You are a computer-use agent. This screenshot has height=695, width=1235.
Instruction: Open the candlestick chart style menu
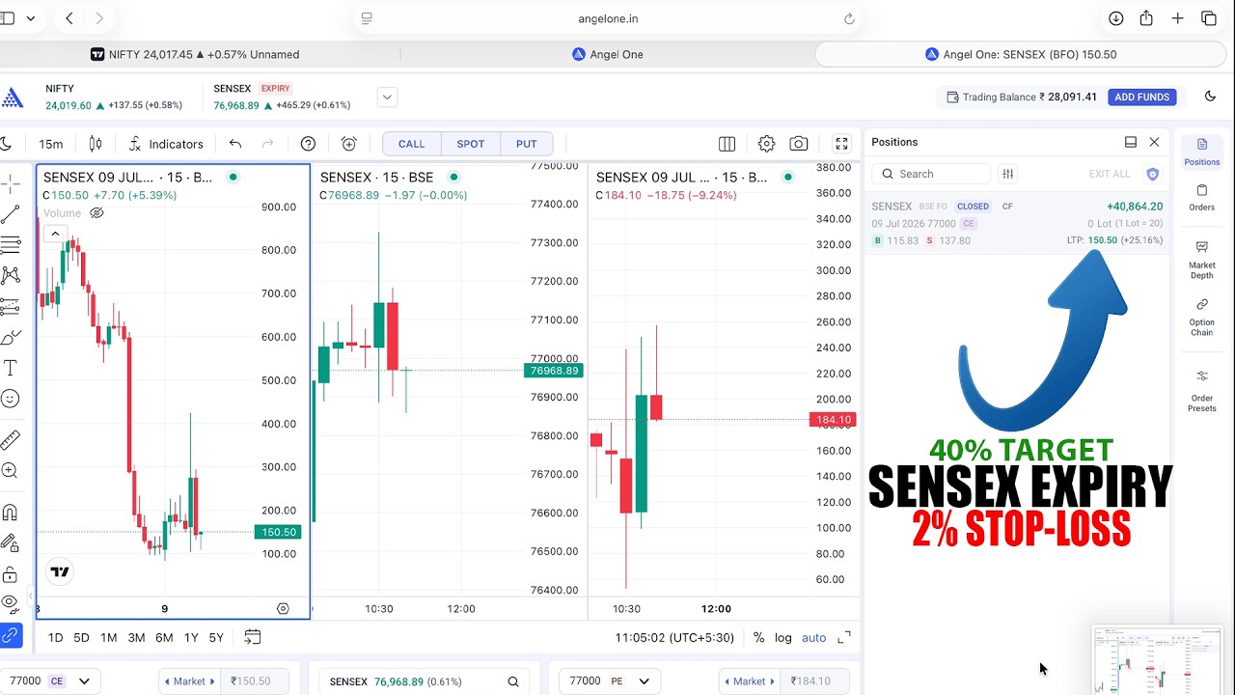pyautogui.click(x=96, y=144)
